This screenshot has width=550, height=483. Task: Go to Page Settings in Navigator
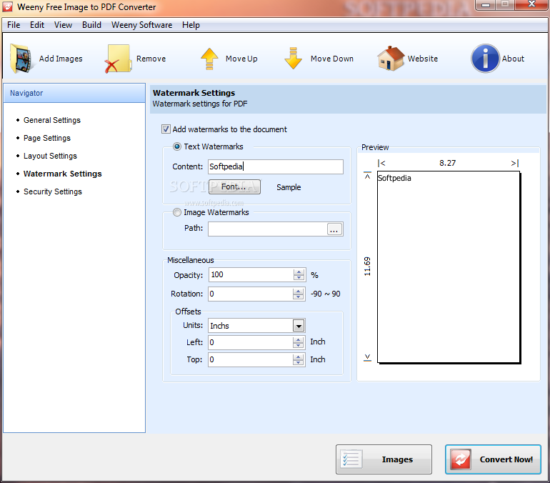(x=47, y=138)
